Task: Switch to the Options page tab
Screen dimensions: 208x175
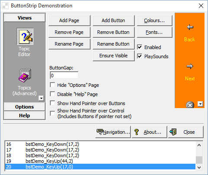Action: [x=25, y=107]
